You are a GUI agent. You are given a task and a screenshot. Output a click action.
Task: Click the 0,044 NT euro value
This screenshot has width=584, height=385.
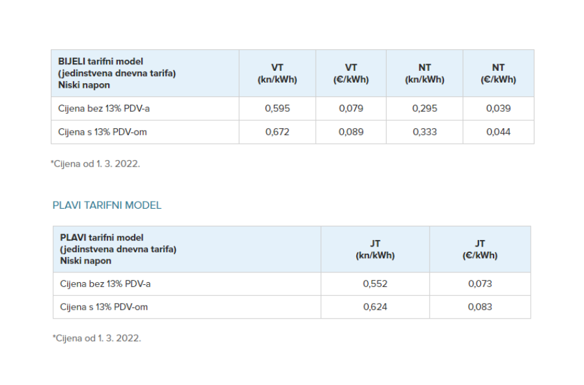pos(498,132)
